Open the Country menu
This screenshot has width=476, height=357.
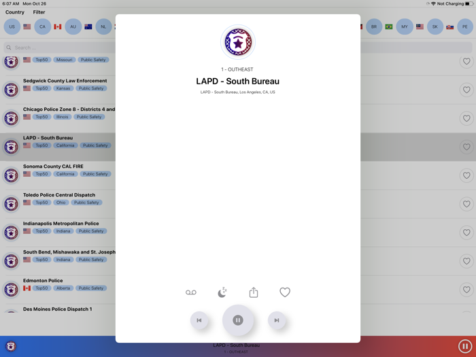coord(14,12)
